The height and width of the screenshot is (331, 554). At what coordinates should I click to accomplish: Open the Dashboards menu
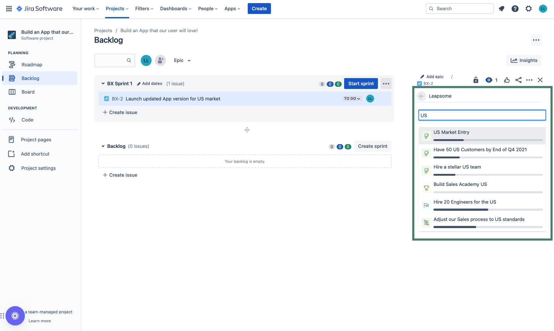(x=176, y=9)
